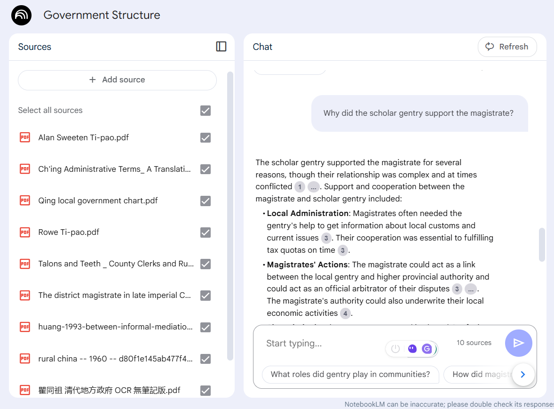This screenshot has width=554, height=409.
Task: Deselect the Qing local government chart.pdf checkbox
Action: [205, 201]
